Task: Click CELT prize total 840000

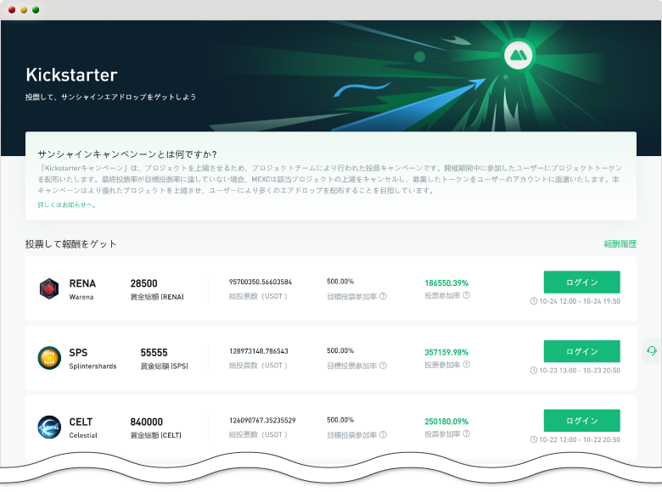Action: pyautogui.click(x=147, y=422)
